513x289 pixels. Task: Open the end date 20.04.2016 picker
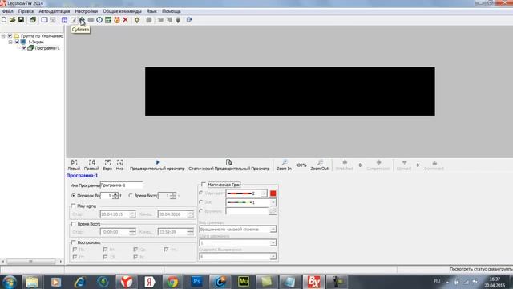click(176, 214)
